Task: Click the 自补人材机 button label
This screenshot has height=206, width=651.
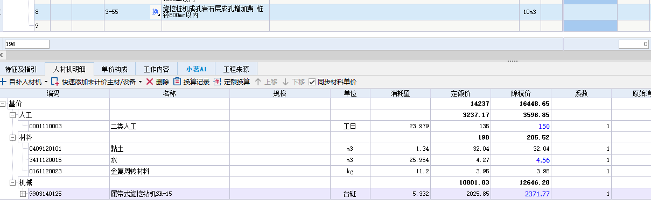Action: [25, 82]
